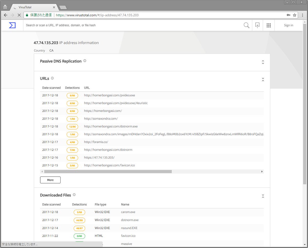Click the 5/66 detection badge
The image size is (308, 248).
tap(72, 165)
